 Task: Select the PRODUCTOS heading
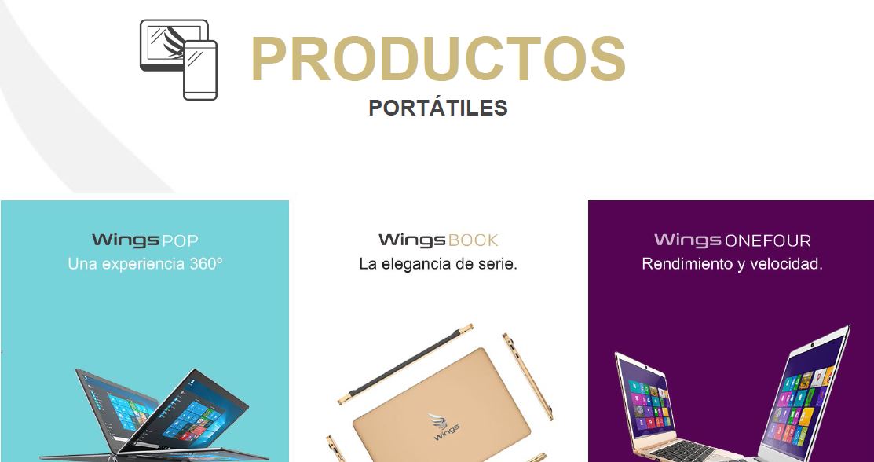(438, 59)
